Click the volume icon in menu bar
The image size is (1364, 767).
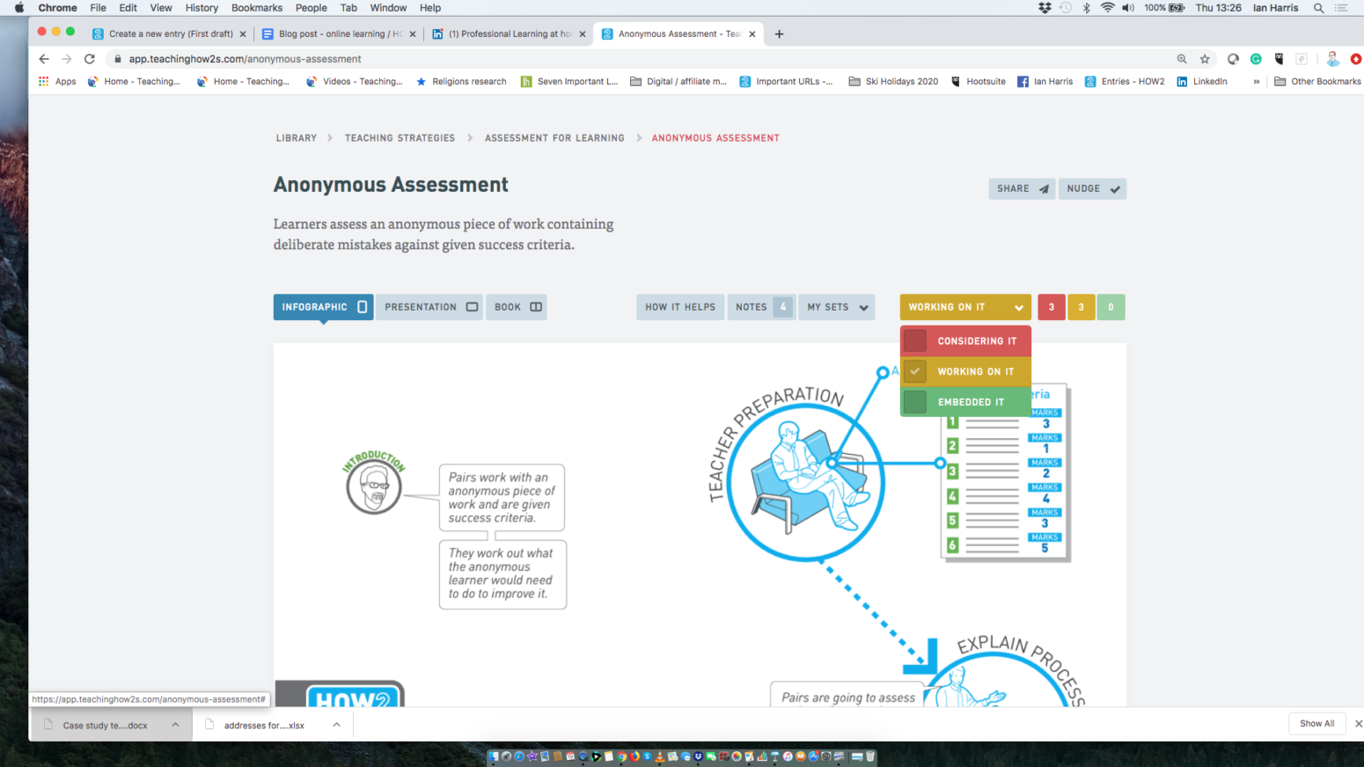coord(1128,8)
